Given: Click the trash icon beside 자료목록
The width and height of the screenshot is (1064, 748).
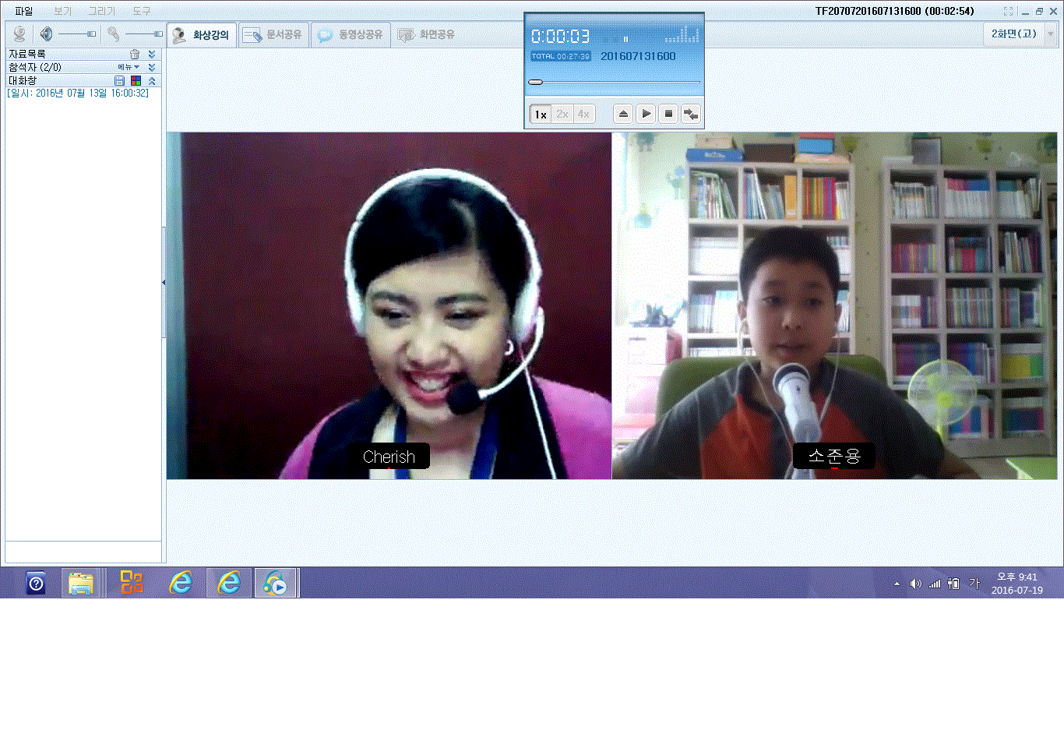Looking at the screenshot, I should pyautogui.click(x=135, y=55).
